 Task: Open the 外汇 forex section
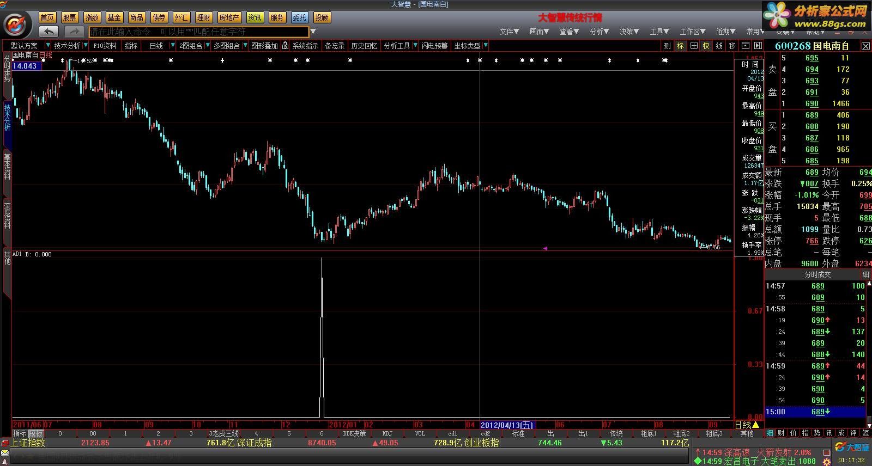click(x=181, y=17)
